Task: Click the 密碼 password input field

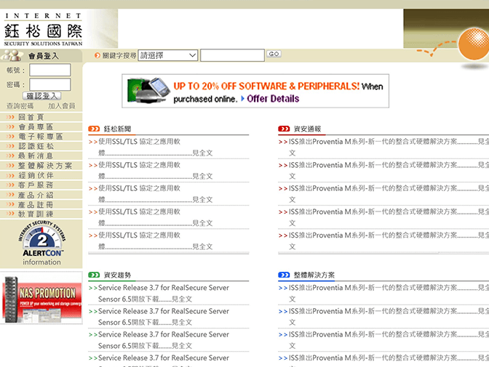Action: pyautogui.click(x=49, y=84)
